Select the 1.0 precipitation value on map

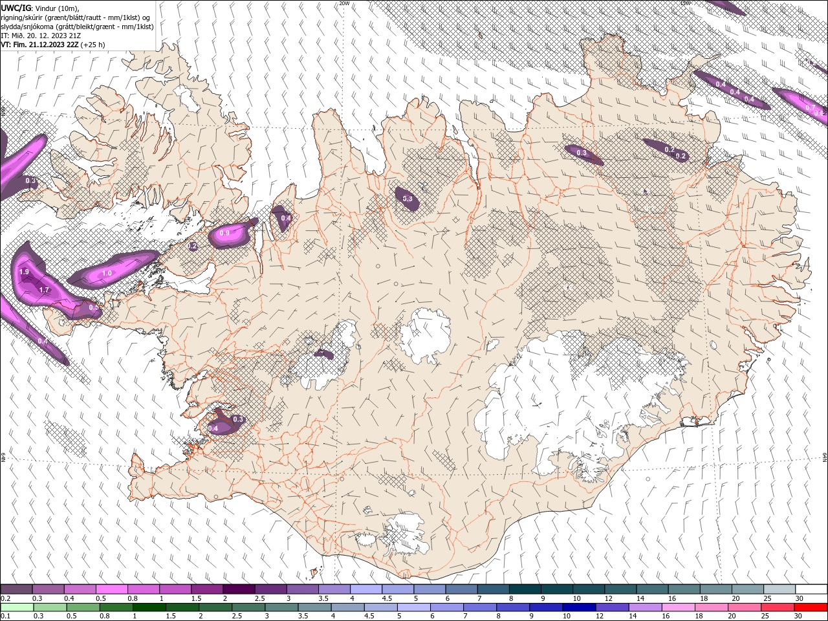coord(107,274)
